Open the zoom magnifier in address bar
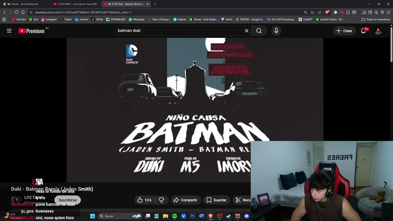Image resolution: width=393 pixels, height=221 pixels. click(x=305, y=12)
